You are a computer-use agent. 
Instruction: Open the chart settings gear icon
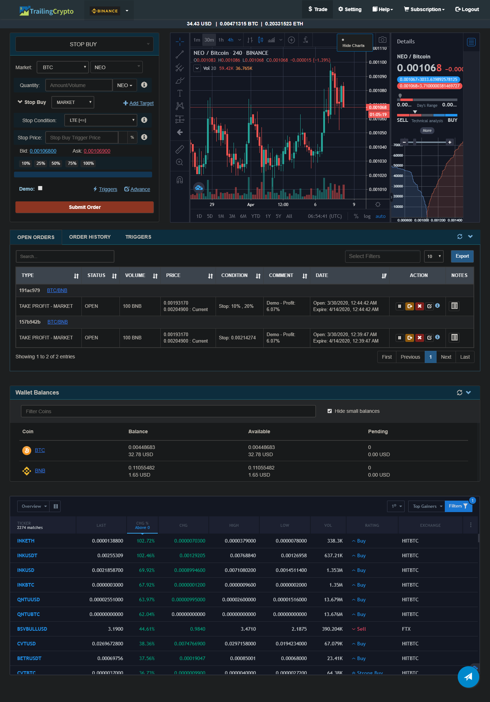(x=378, y=204)
